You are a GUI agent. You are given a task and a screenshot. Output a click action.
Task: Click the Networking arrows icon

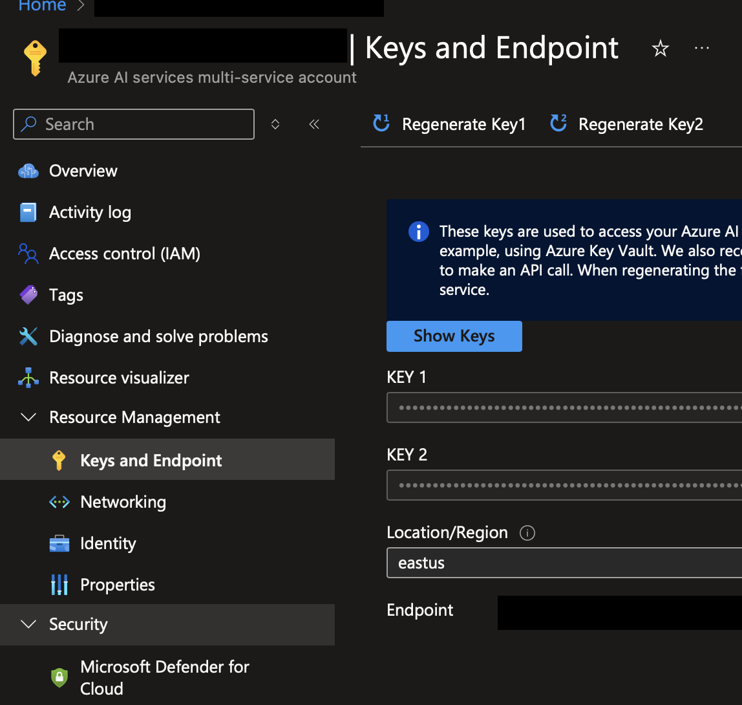pyautogui.click(x=59, y=502)
